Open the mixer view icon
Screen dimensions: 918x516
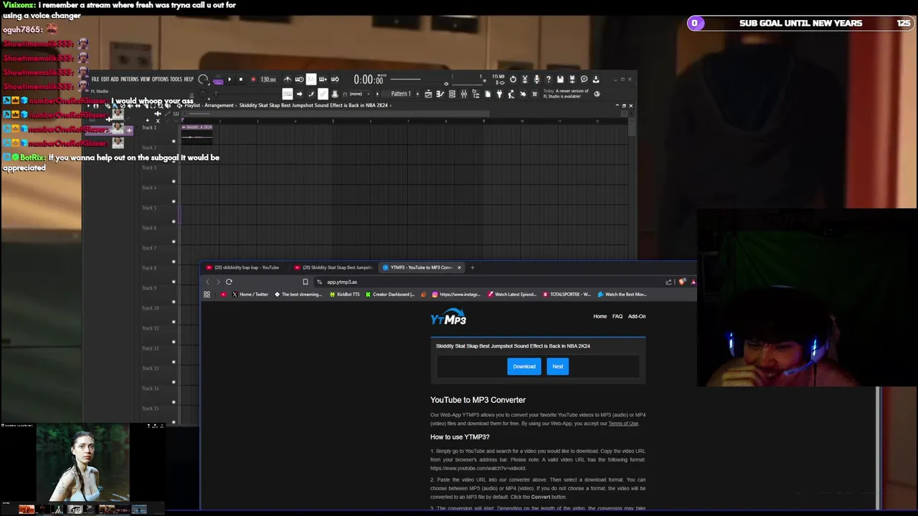[464, 94]
